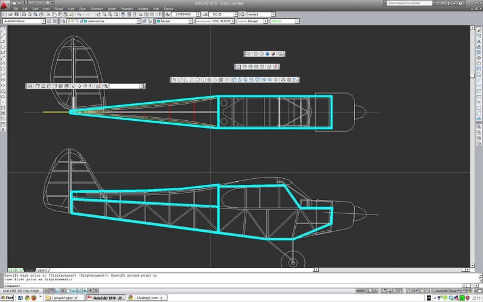The image size is (483, 302).
Task: Select the Multiline Text A tool
Action: click(3, 130)
